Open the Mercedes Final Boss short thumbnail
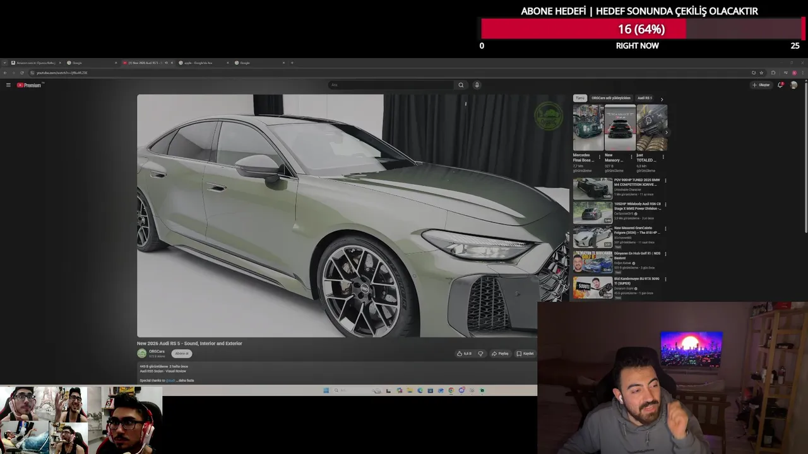 coord(588,127)
